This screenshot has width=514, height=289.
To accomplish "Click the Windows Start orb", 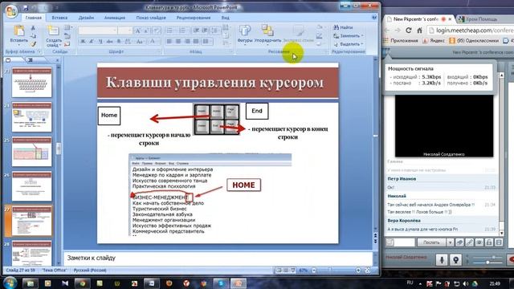I will tap(10, 283).
